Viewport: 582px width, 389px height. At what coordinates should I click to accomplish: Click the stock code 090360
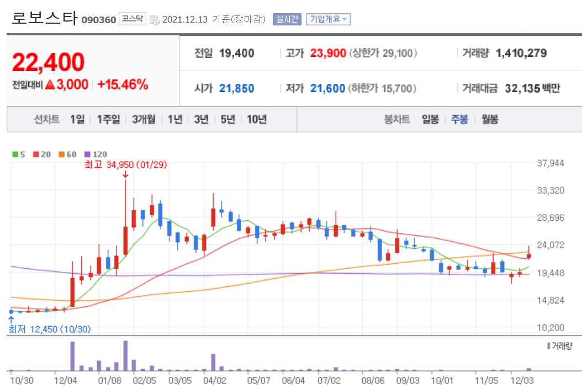[99, 20]
